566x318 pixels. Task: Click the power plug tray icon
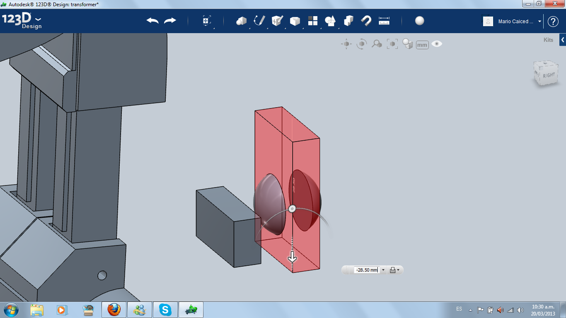point(491,310)
